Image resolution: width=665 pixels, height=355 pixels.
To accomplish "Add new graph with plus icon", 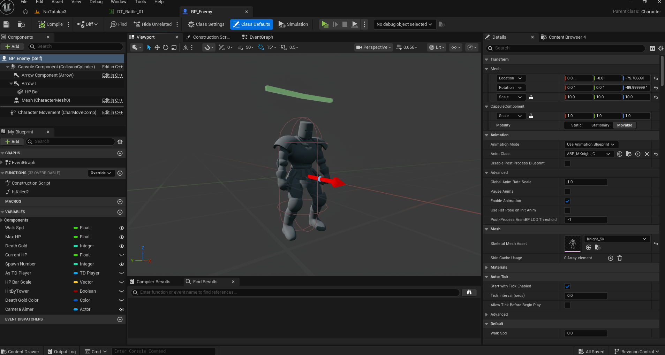I will 120,153.
